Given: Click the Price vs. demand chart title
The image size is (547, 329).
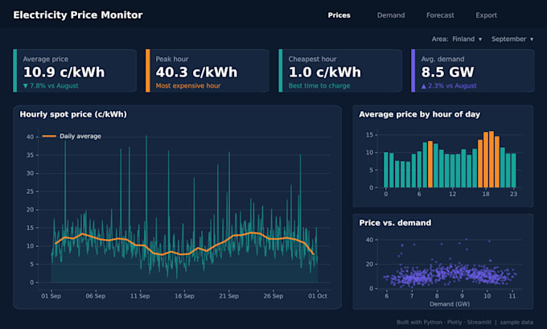Looking at the screenshot, I should 395,223.
